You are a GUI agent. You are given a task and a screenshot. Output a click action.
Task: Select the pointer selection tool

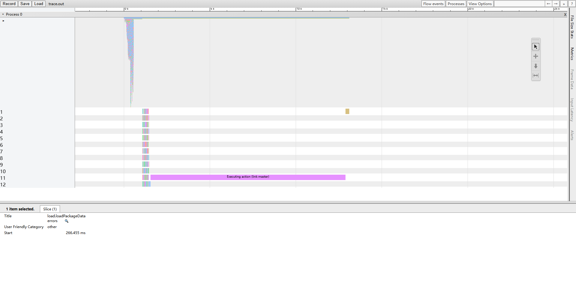535,47
